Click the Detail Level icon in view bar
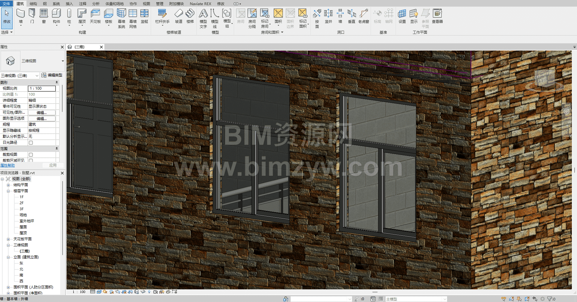This screenshot has height=302, width=577. click(93, 292)
